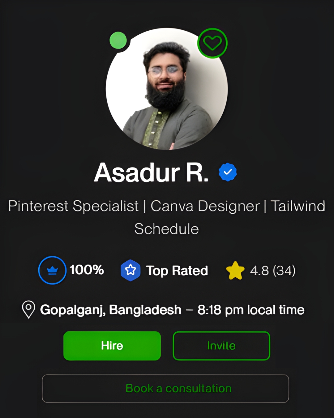This screenshot has width=334, height=418.
Task: Click the name Asadur R.
Action: [x=152, y=172]
